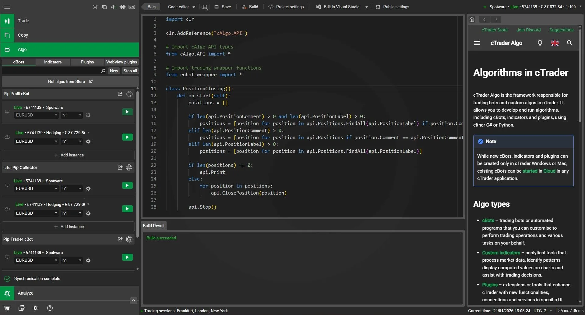
Task: Open the Copy trading section
Action: 23,35
